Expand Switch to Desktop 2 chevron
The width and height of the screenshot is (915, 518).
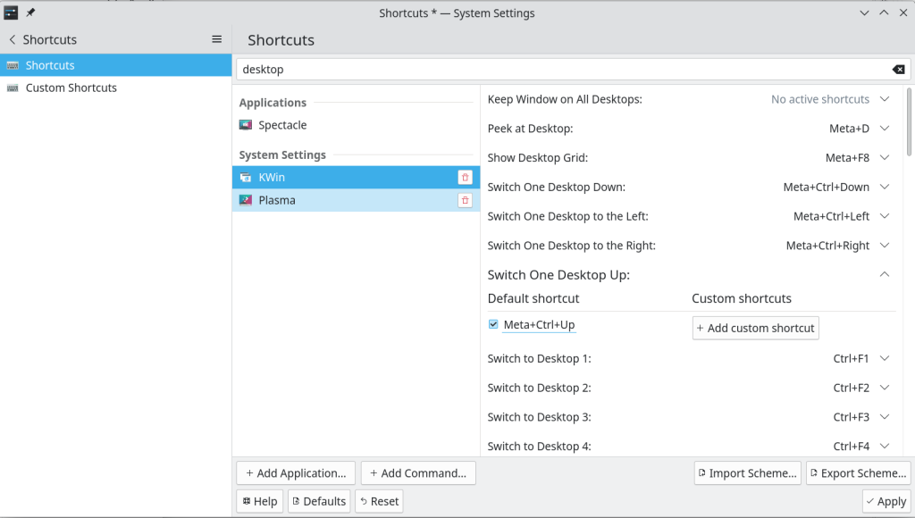click(x=885, y=388)
